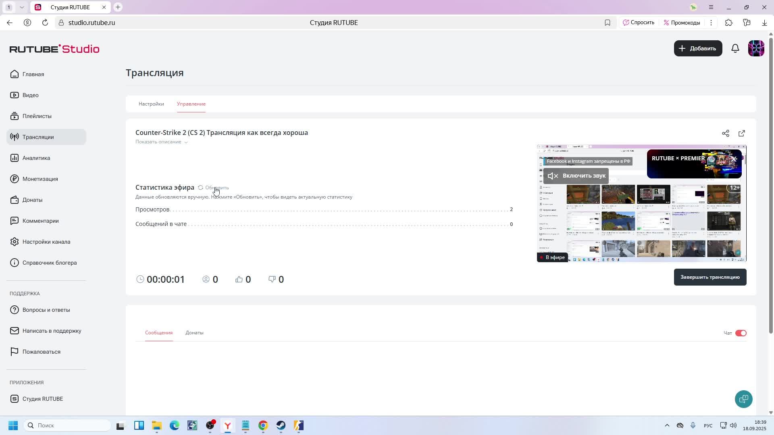Expand Показать описание

(x=161, y=142)
